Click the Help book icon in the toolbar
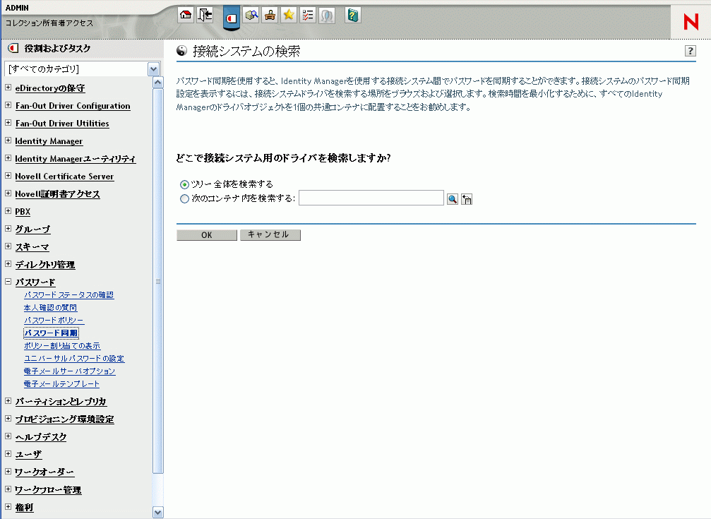This screenshot has height=519, width=711. point(351,14)
